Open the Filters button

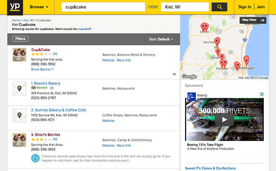pyautogui.click(x=21, y=39)
